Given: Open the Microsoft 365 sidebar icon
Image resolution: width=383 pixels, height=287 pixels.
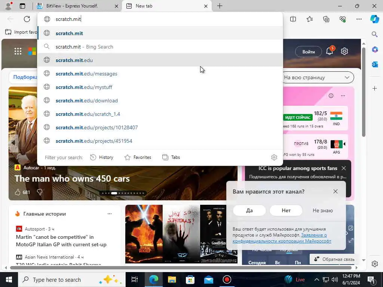Looking at the screenshot, I should (x=375, y=50).
